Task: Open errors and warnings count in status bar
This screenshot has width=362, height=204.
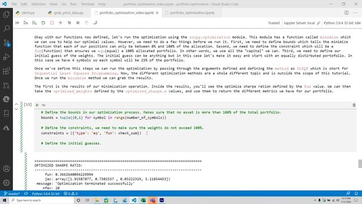Action: (x=71, y=194)
